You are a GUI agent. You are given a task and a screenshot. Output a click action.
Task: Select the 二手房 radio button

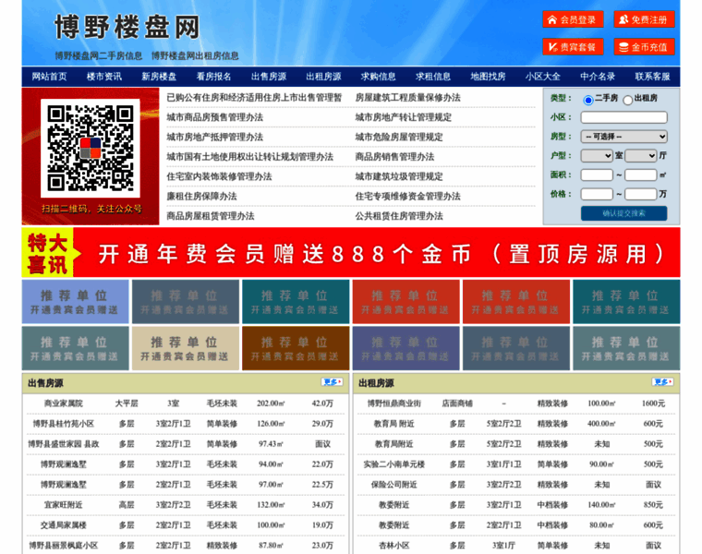coord(587,99)
